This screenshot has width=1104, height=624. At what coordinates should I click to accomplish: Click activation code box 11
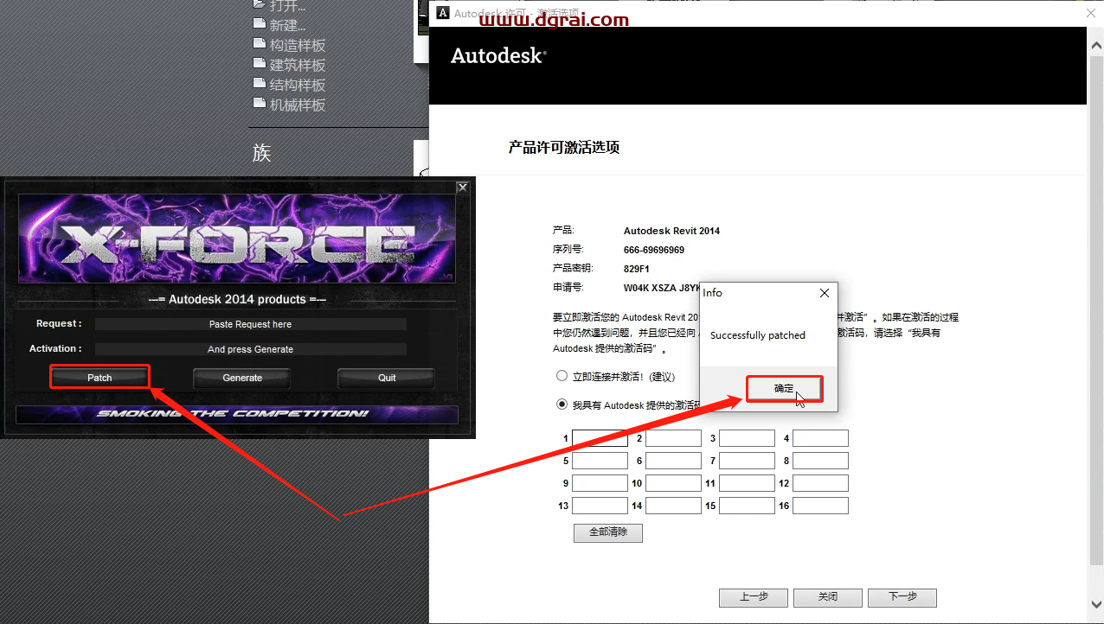coord(747,483)
